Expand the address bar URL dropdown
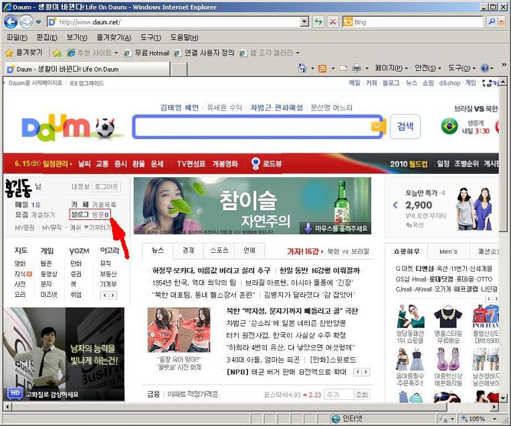 (x=304, y=22)
